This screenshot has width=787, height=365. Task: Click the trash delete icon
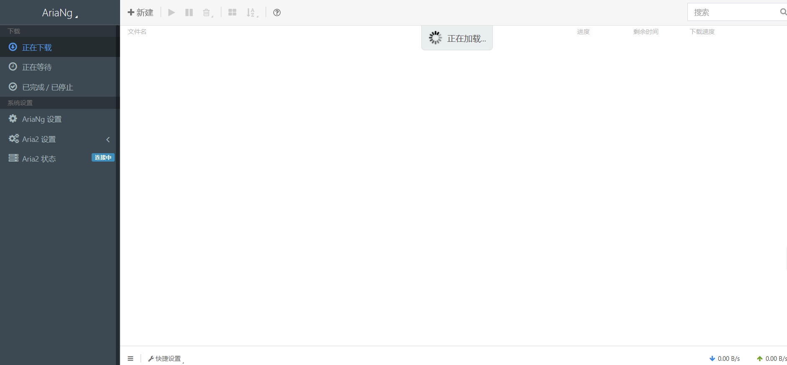click(207, 13)
